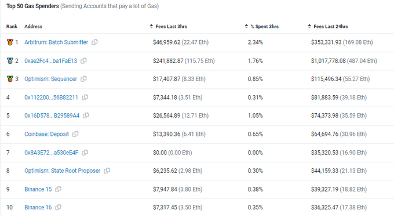Select the 0.35% spent value
Screen dimensions: 394x217
[256, 208]
